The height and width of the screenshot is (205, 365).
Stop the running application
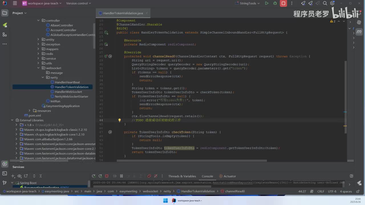283,3
